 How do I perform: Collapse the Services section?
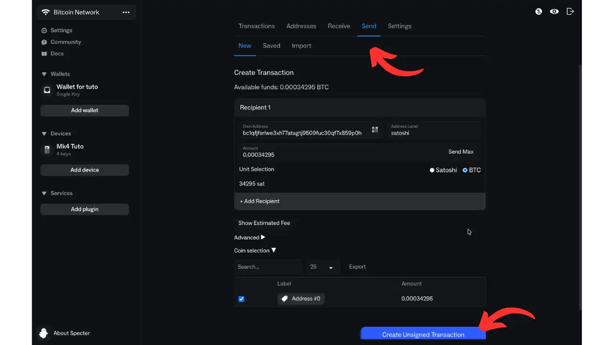click(45, 193)
